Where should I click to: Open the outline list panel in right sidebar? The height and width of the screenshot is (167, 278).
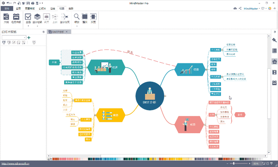(x=275, y=51)
